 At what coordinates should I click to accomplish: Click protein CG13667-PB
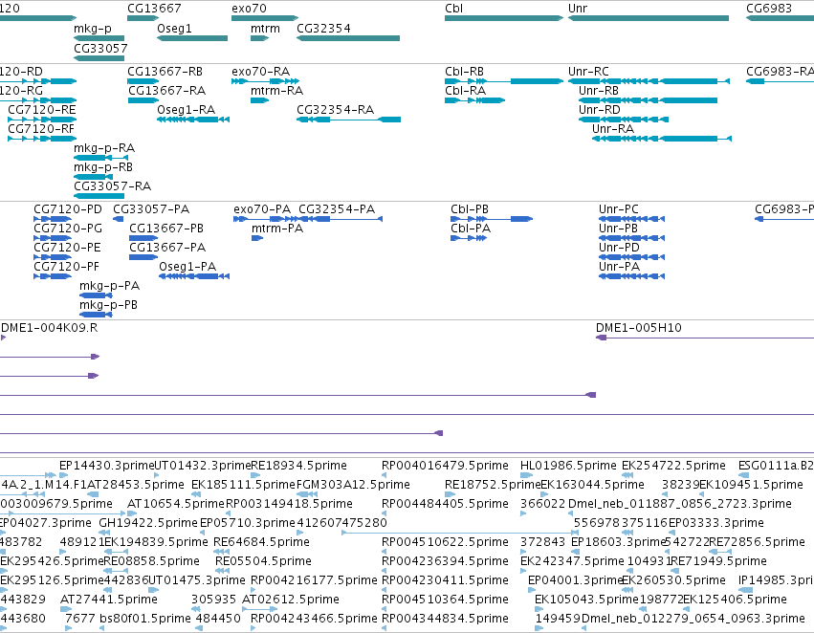166,229
